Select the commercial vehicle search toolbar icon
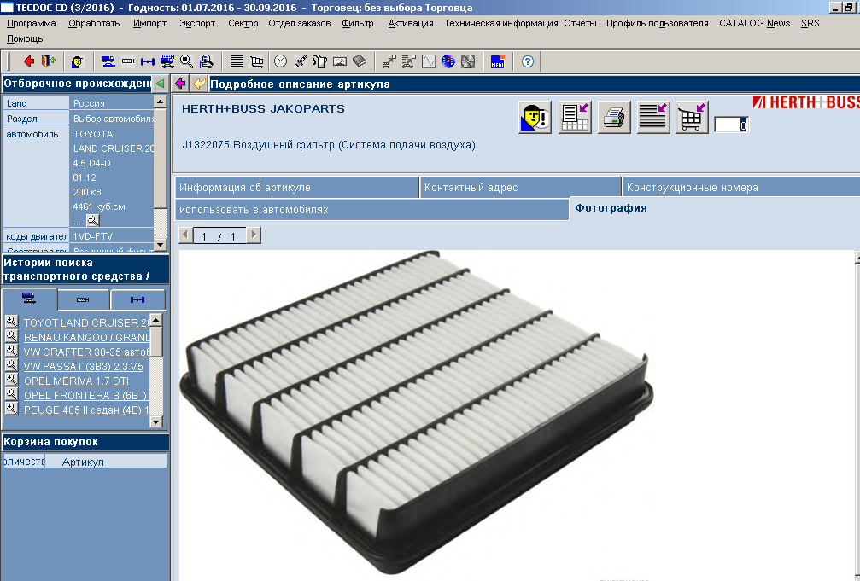The width and height of the screenshot is (860, 581). (x=167, y=61)
